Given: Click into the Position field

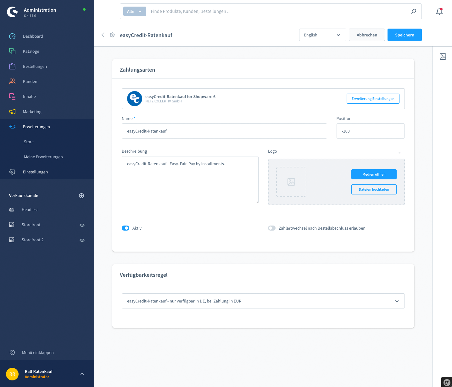Looking at the screenshot, I should pos(371,131).
